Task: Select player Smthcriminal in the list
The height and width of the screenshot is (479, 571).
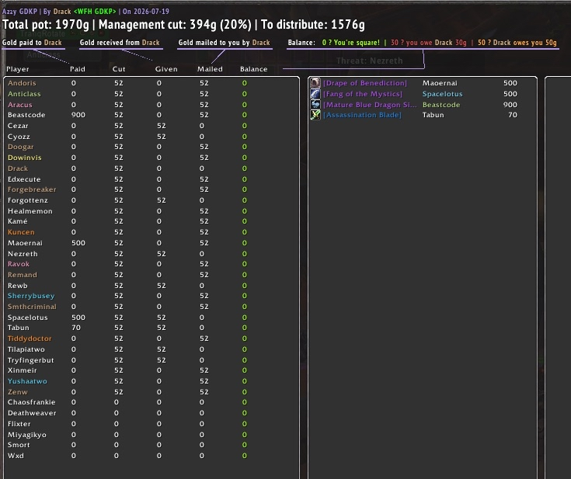Action: 32,307
